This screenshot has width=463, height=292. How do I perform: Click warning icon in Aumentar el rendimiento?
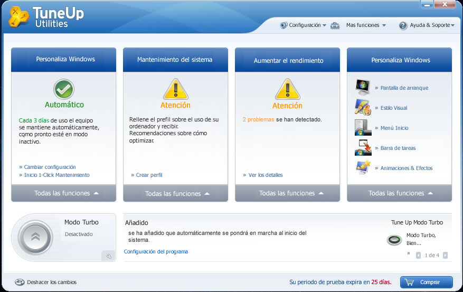288,89
